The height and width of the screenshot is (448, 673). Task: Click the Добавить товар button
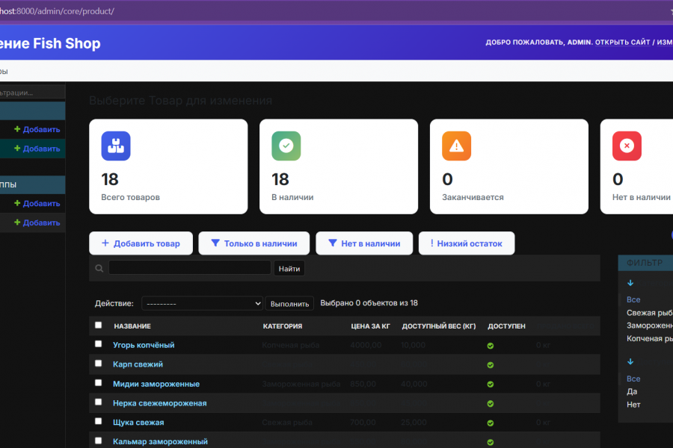(141, 243)
